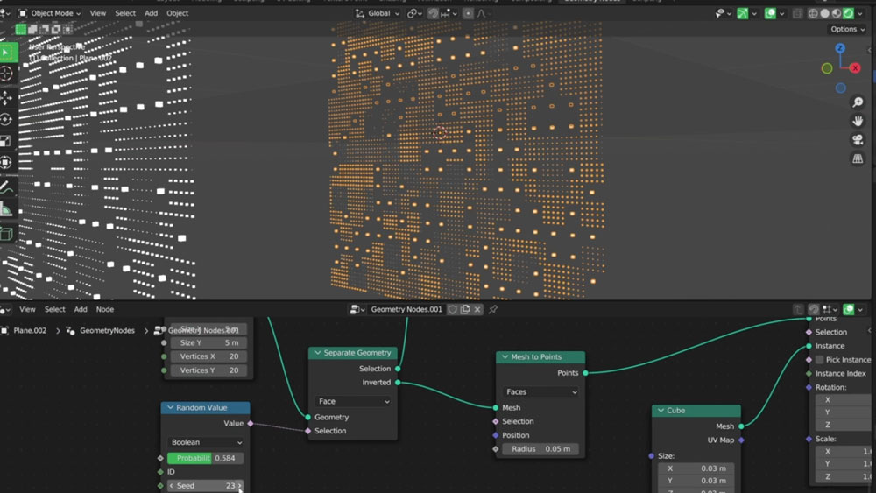Open the Boolean data type dropdown

207,443
